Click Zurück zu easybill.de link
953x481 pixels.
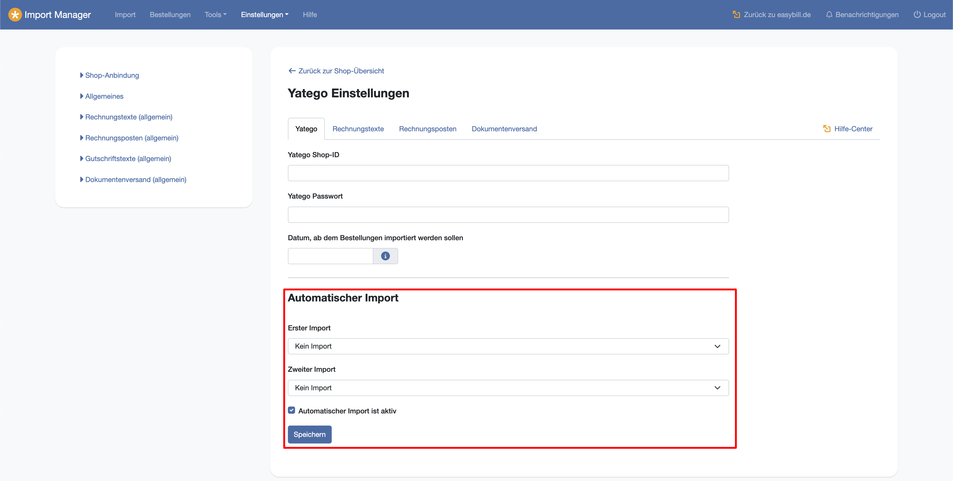click(x=772, y=15)
